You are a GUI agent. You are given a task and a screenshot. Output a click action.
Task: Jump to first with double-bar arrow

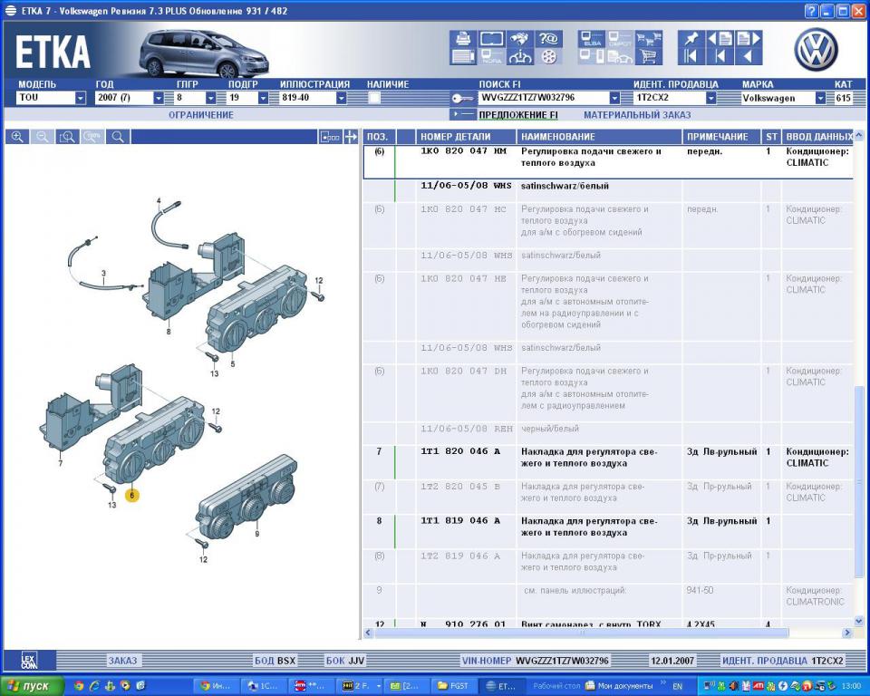(691, 56)
